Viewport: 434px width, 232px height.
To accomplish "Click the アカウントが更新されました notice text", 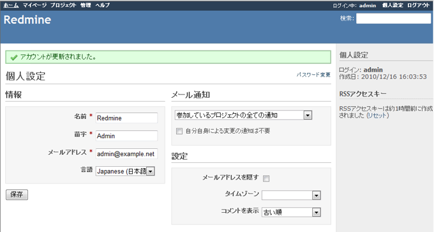I will point(58,57).
